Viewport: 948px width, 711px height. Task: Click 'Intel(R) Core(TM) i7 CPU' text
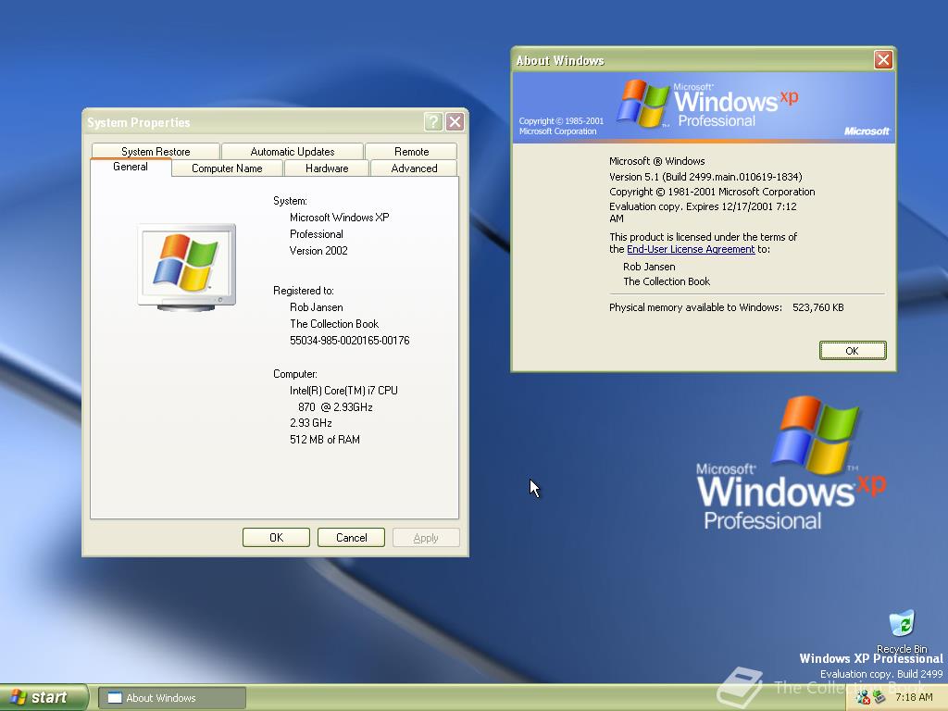coord(343,391)
